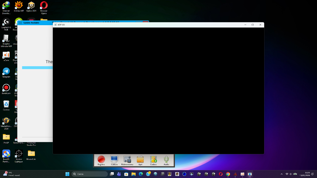Screen dimensions: 317x178
Task: Click the Apri folder icon
Action: coord(140,160)
